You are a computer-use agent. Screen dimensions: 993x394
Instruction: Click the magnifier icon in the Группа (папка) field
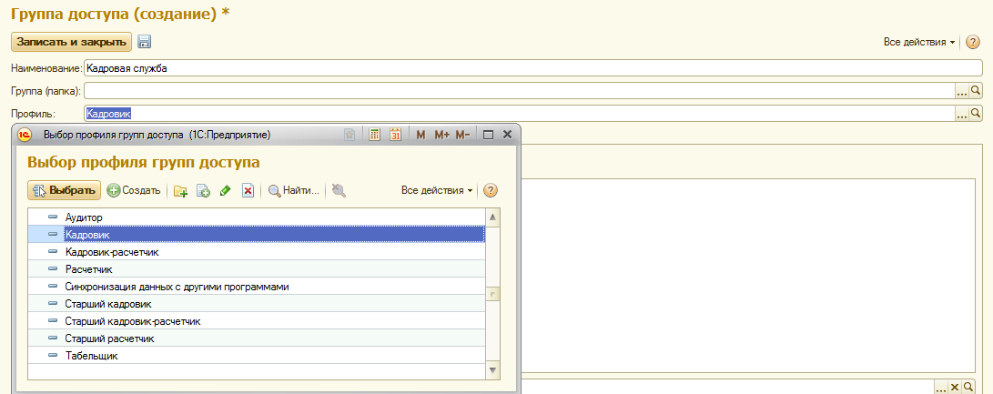coord(976,91)
